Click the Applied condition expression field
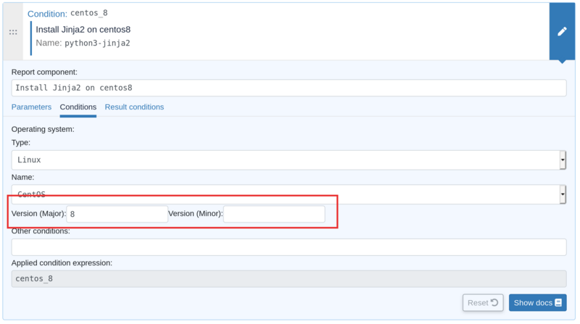This screenshot has height=324, width=580. [289, 278]
